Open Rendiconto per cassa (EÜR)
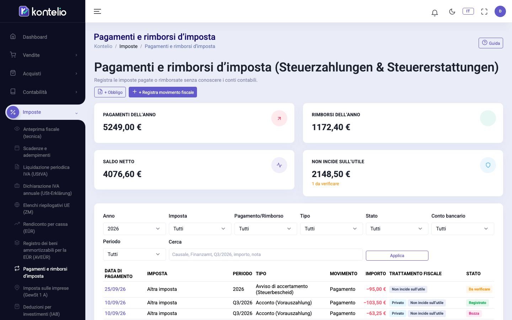Viewport: 512px width, 320px height. click(43, 228)
